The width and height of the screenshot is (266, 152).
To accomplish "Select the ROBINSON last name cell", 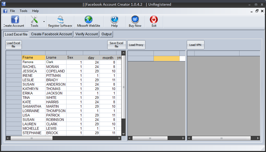I will tap(56, 120).
